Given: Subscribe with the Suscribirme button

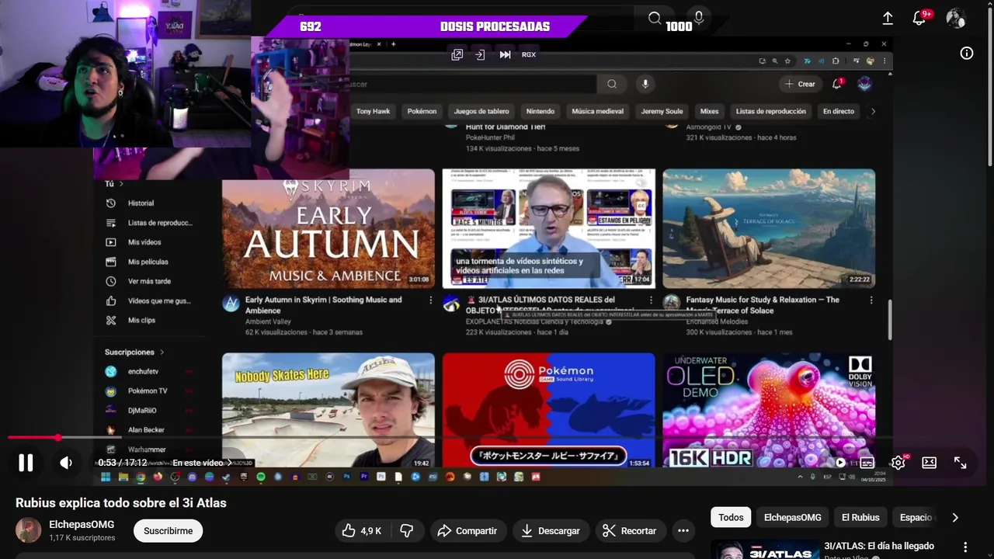Looking at the screenshot, I should [x=168, y=531].
